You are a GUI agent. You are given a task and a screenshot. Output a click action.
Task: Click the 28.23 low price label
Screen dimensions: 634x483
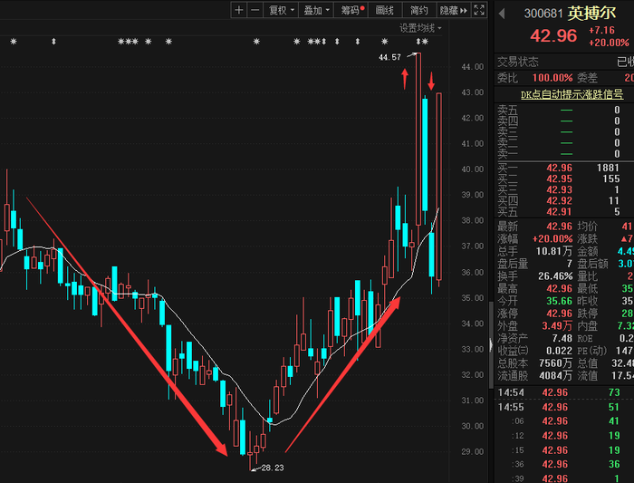pos(273,468)
